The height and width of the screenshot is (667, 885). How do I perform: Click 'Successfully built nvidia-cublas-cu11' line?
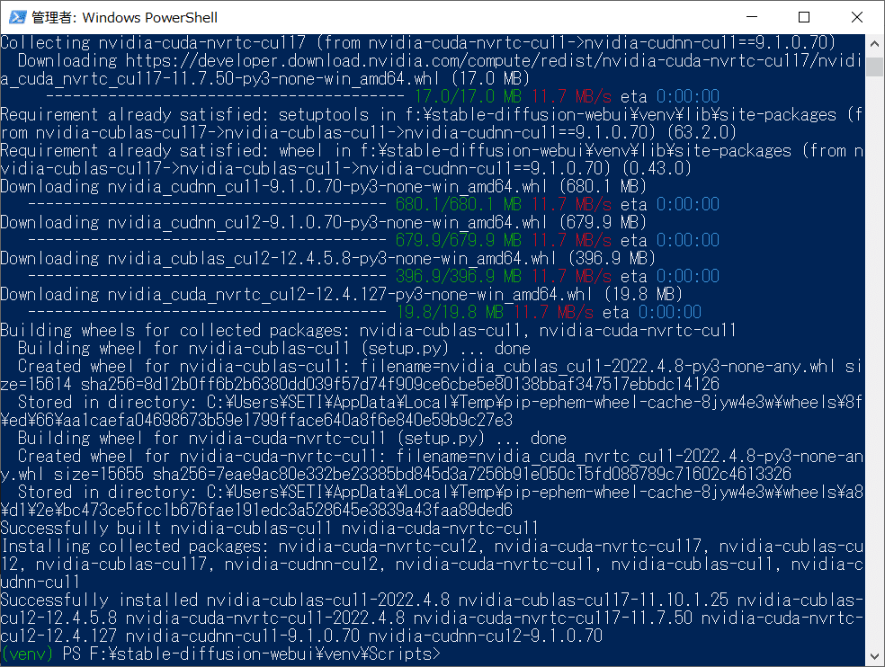click(269, 529)
